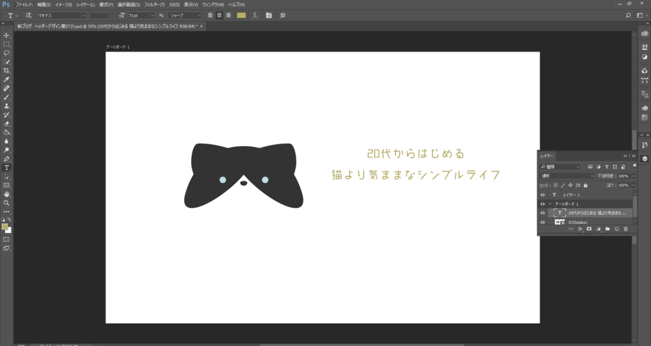
Task: Open the blend mode dropdown 通常
Action: [567, 176]
